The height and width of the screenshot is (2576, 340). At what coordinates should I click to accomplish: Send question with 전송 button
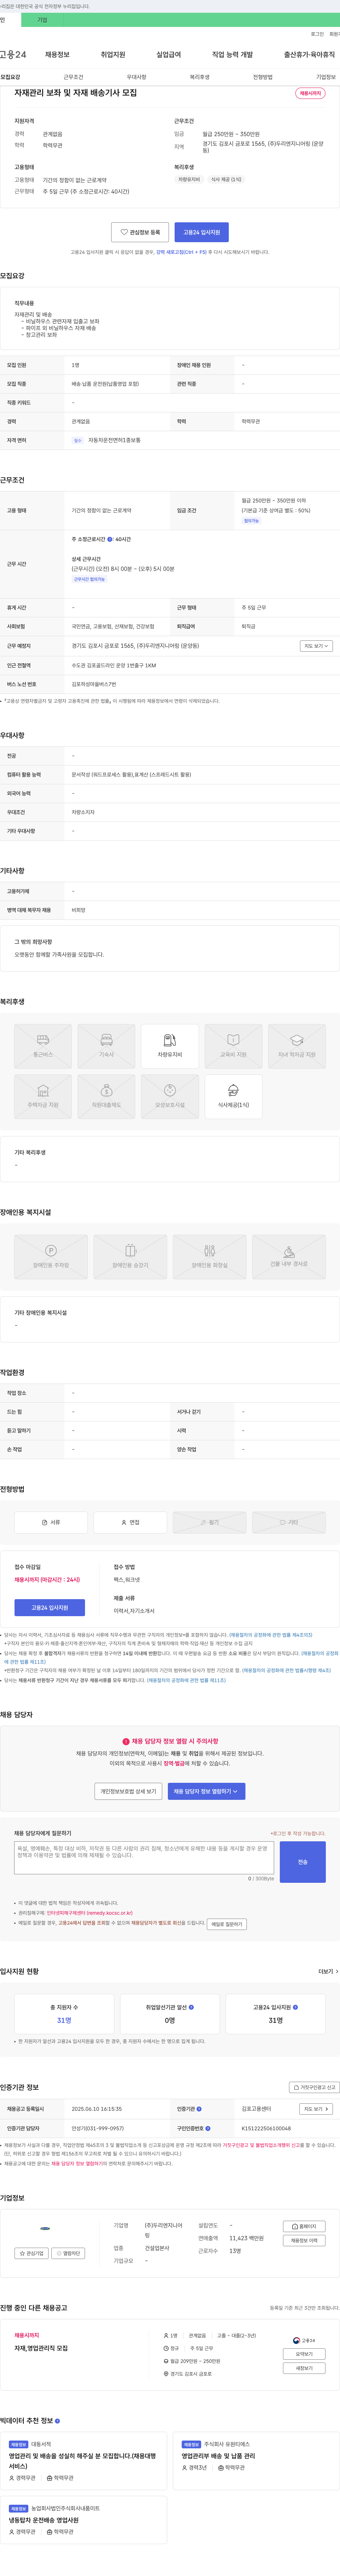click(x=303, y=1862)
